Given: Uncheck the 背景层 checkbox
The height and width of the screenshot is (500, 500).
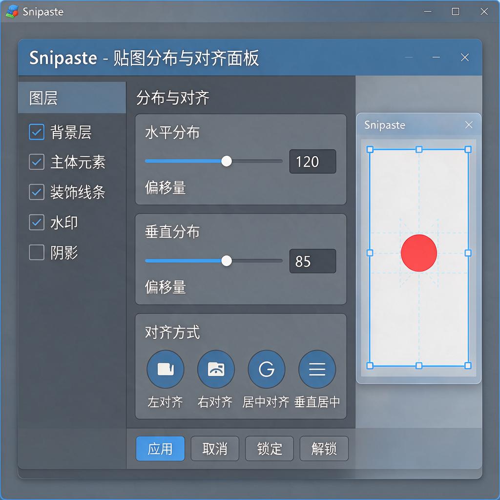Looking at the screenshot, I should point(37,132).
